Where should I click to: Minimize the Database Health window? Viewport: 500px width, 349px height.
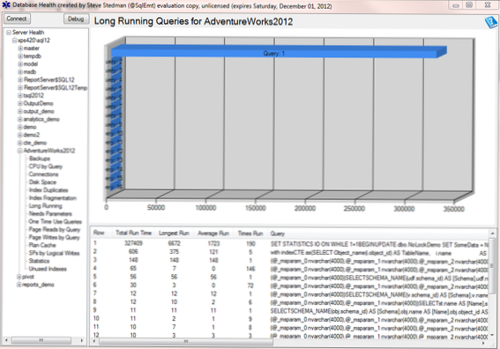456,5
